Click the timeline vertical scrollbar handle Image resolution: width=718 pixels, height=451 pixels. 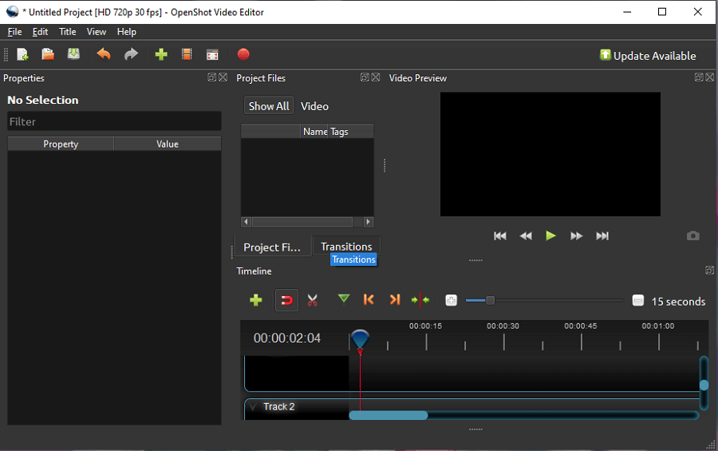click(704, 385)
